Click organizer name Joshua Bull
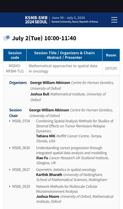The width and height of the screenshot is (123, 209). pyautogui.click(x=39, y=94)
